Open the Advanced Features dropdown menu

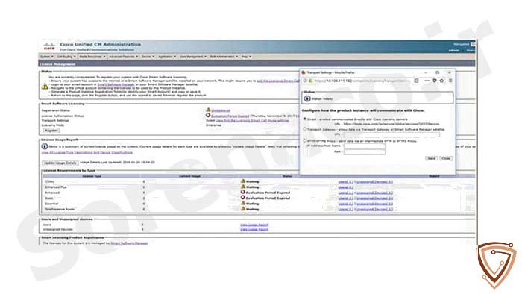(124, 57)
